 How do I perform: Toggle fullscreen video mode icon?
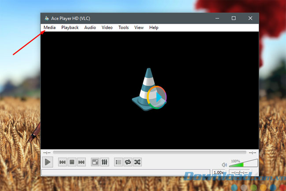(95, 162)
